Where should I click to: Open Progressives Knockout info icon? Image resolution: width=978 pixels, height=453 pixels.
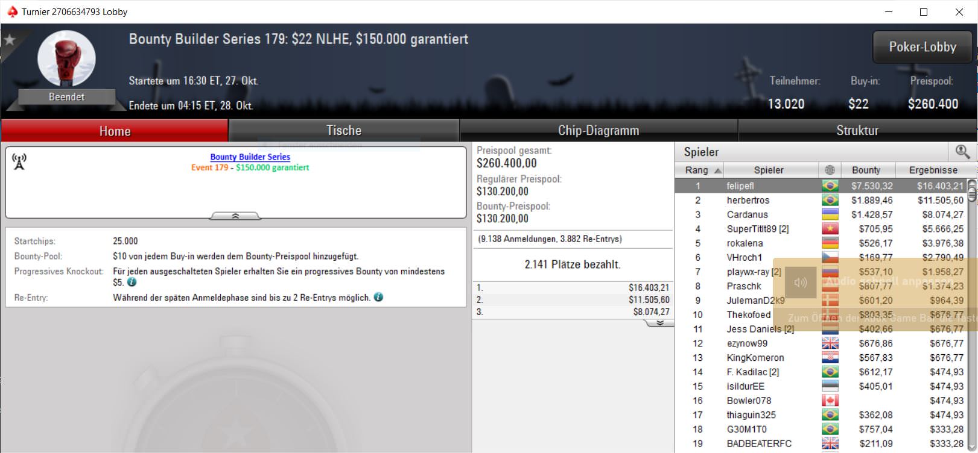point(132,282)
